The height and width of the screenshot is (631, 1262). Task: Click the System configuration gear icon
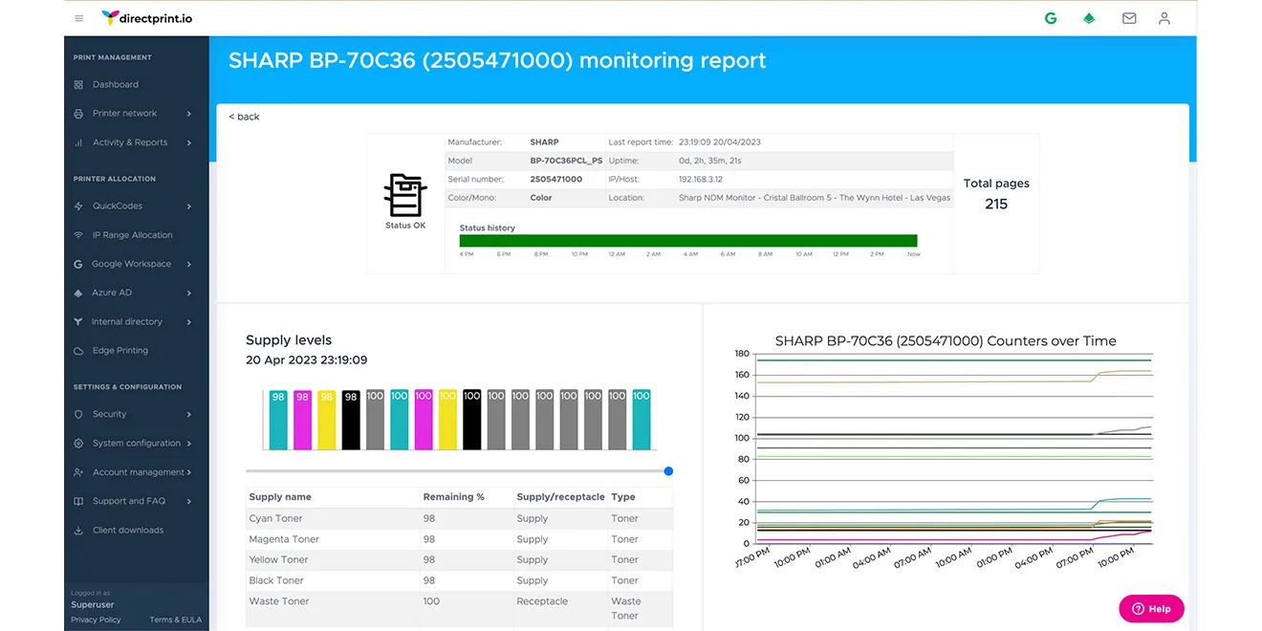[78, 443]
